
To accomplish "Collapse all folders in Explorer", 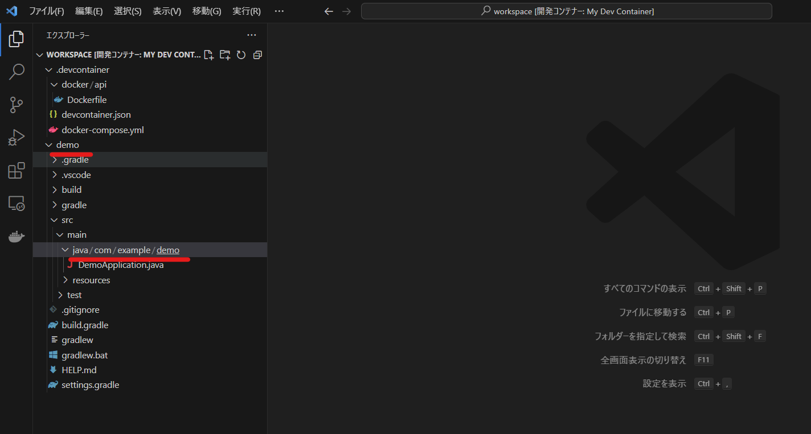I will pos(256,55).
